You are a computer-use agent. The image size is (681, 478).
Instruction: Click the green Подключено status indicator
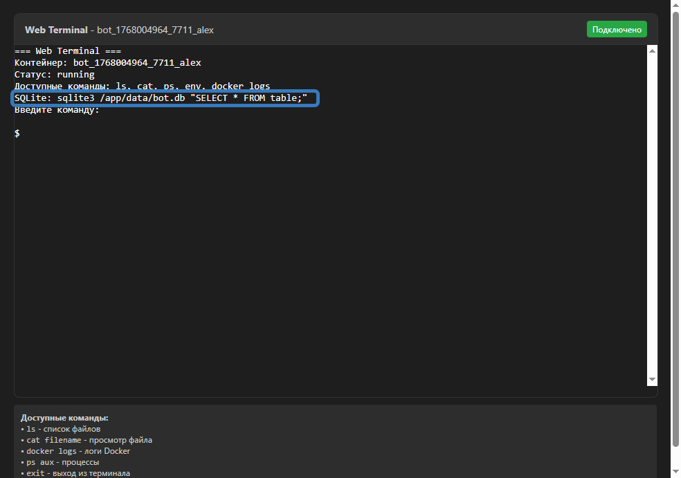tap(615, 29)
